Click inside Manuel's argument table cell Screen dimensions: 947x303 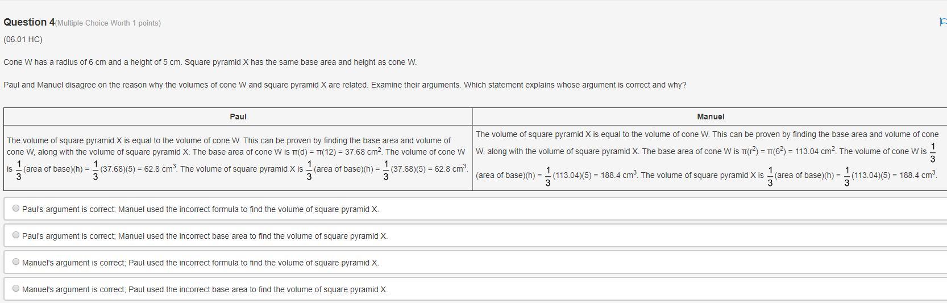(710, 158)
